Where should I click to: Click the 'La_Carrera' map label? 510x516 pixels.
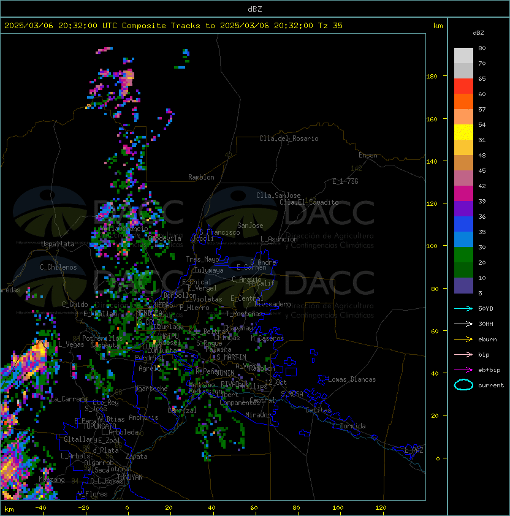coord(69,399)
